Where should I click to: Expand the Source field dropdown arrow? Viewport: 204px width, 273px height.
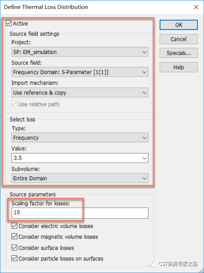pyautogui.click(x=144, y=72)
